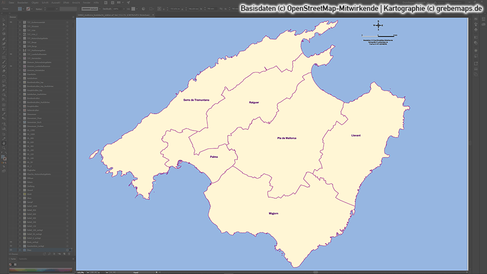Click the Deckkraft opacity field
Viewport: 487px width, 274px height.
point(117,9)
